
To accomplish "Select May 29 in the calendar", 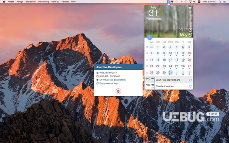I will [x=158, y=72].
